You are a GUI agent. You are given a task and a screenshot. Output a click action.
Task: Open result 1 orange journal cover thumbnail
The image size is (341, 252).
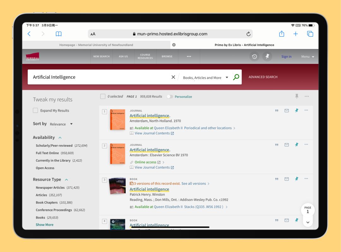(x=118, y=119)
